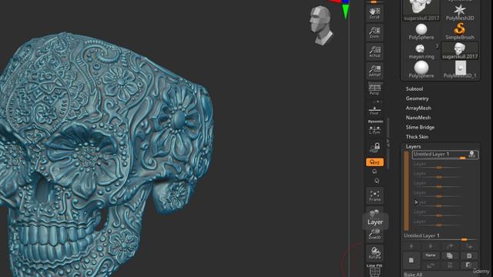Screen dimensions: 493x277
Task: Click the Bake All button
Action: (x=440, y=274)
